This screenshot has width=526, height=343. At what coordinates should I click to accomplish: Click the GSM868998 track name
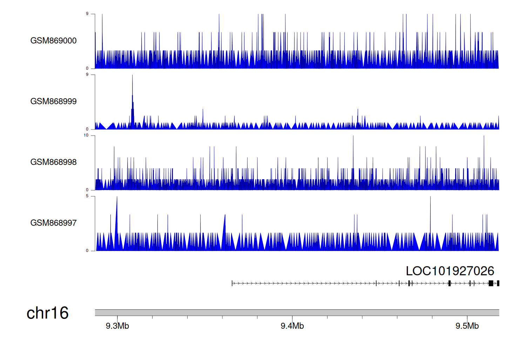click(53, 162)
